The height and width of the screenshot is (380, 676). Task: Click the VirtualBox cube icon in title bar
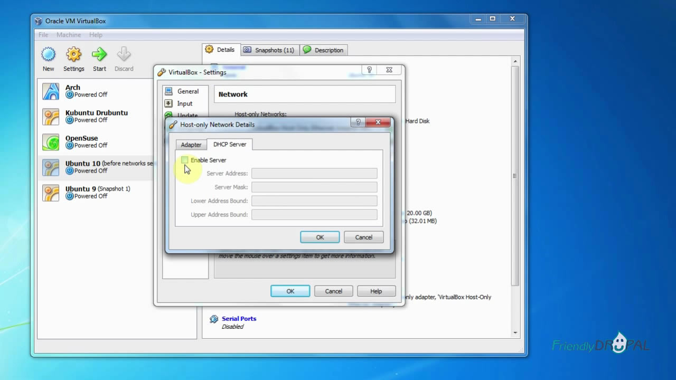(39, 21)
